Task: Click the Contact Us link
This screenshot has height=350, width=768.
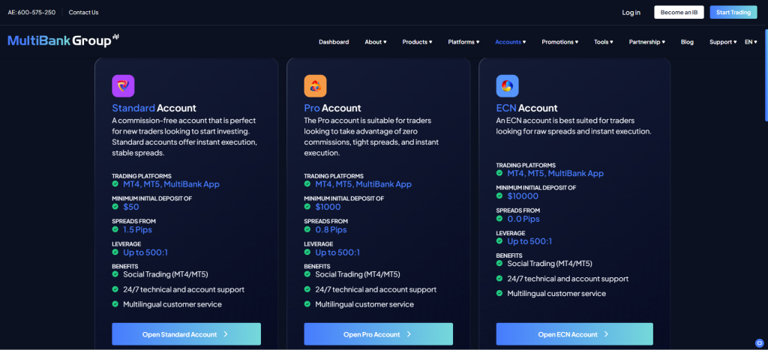Action: tap(83, 12)
